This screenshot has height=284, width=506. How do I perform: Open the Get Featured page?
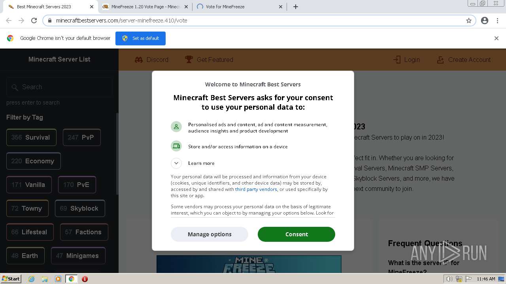click(x=209, y=60)
